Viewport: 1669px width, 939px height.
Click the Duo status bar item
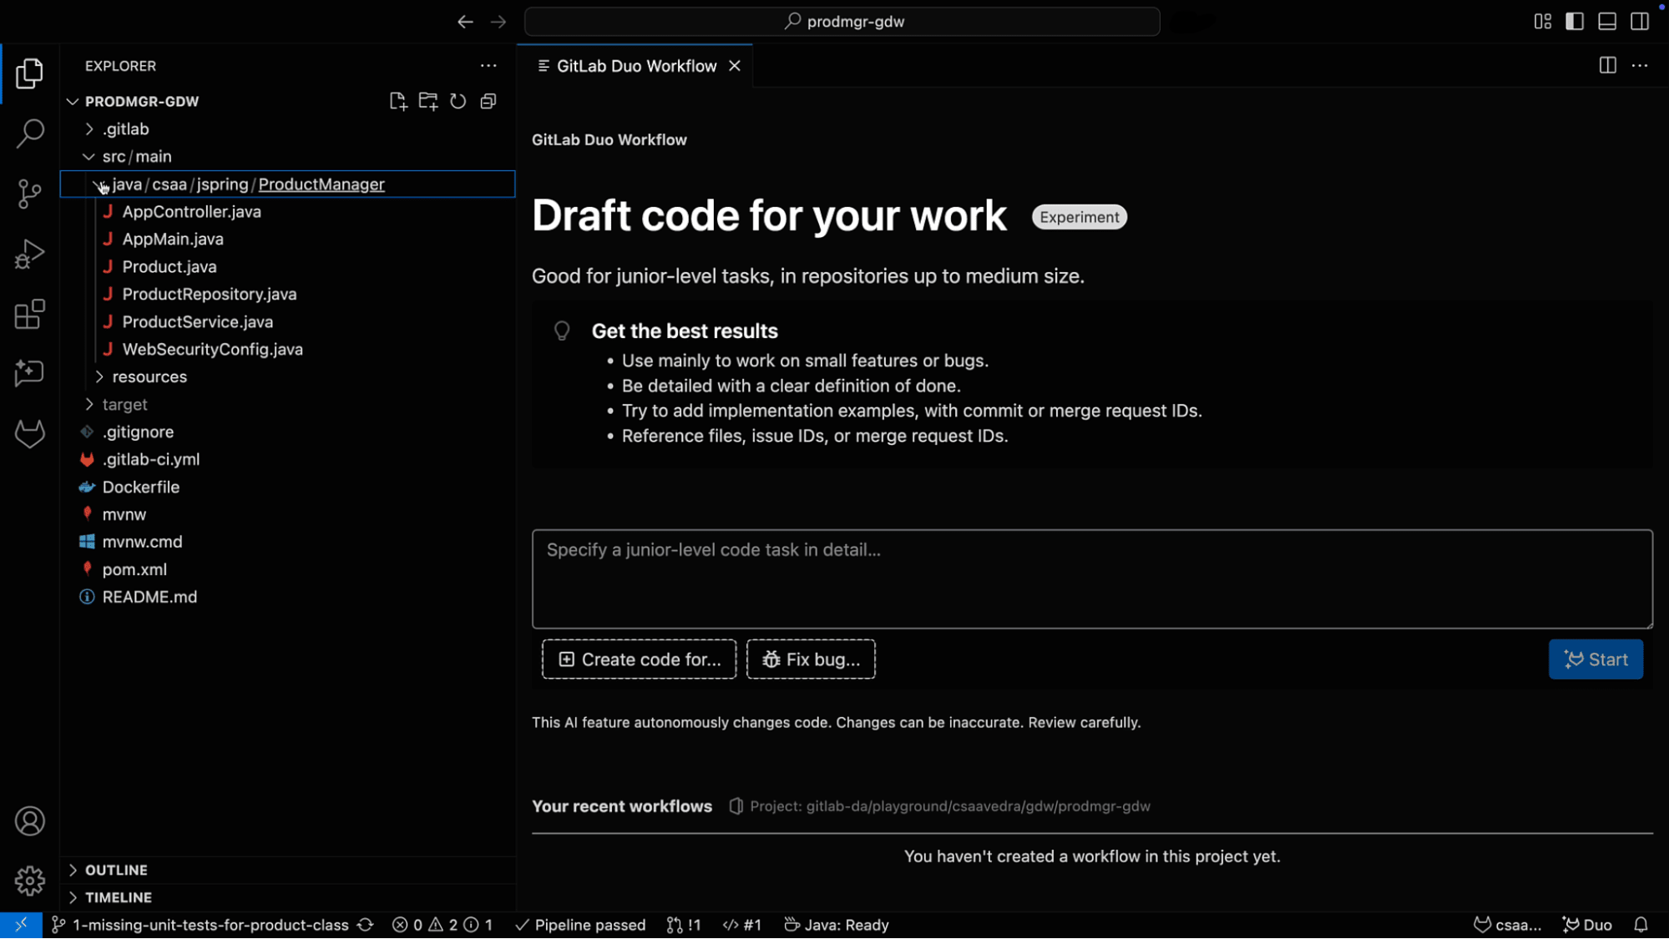click(1586, 925)
